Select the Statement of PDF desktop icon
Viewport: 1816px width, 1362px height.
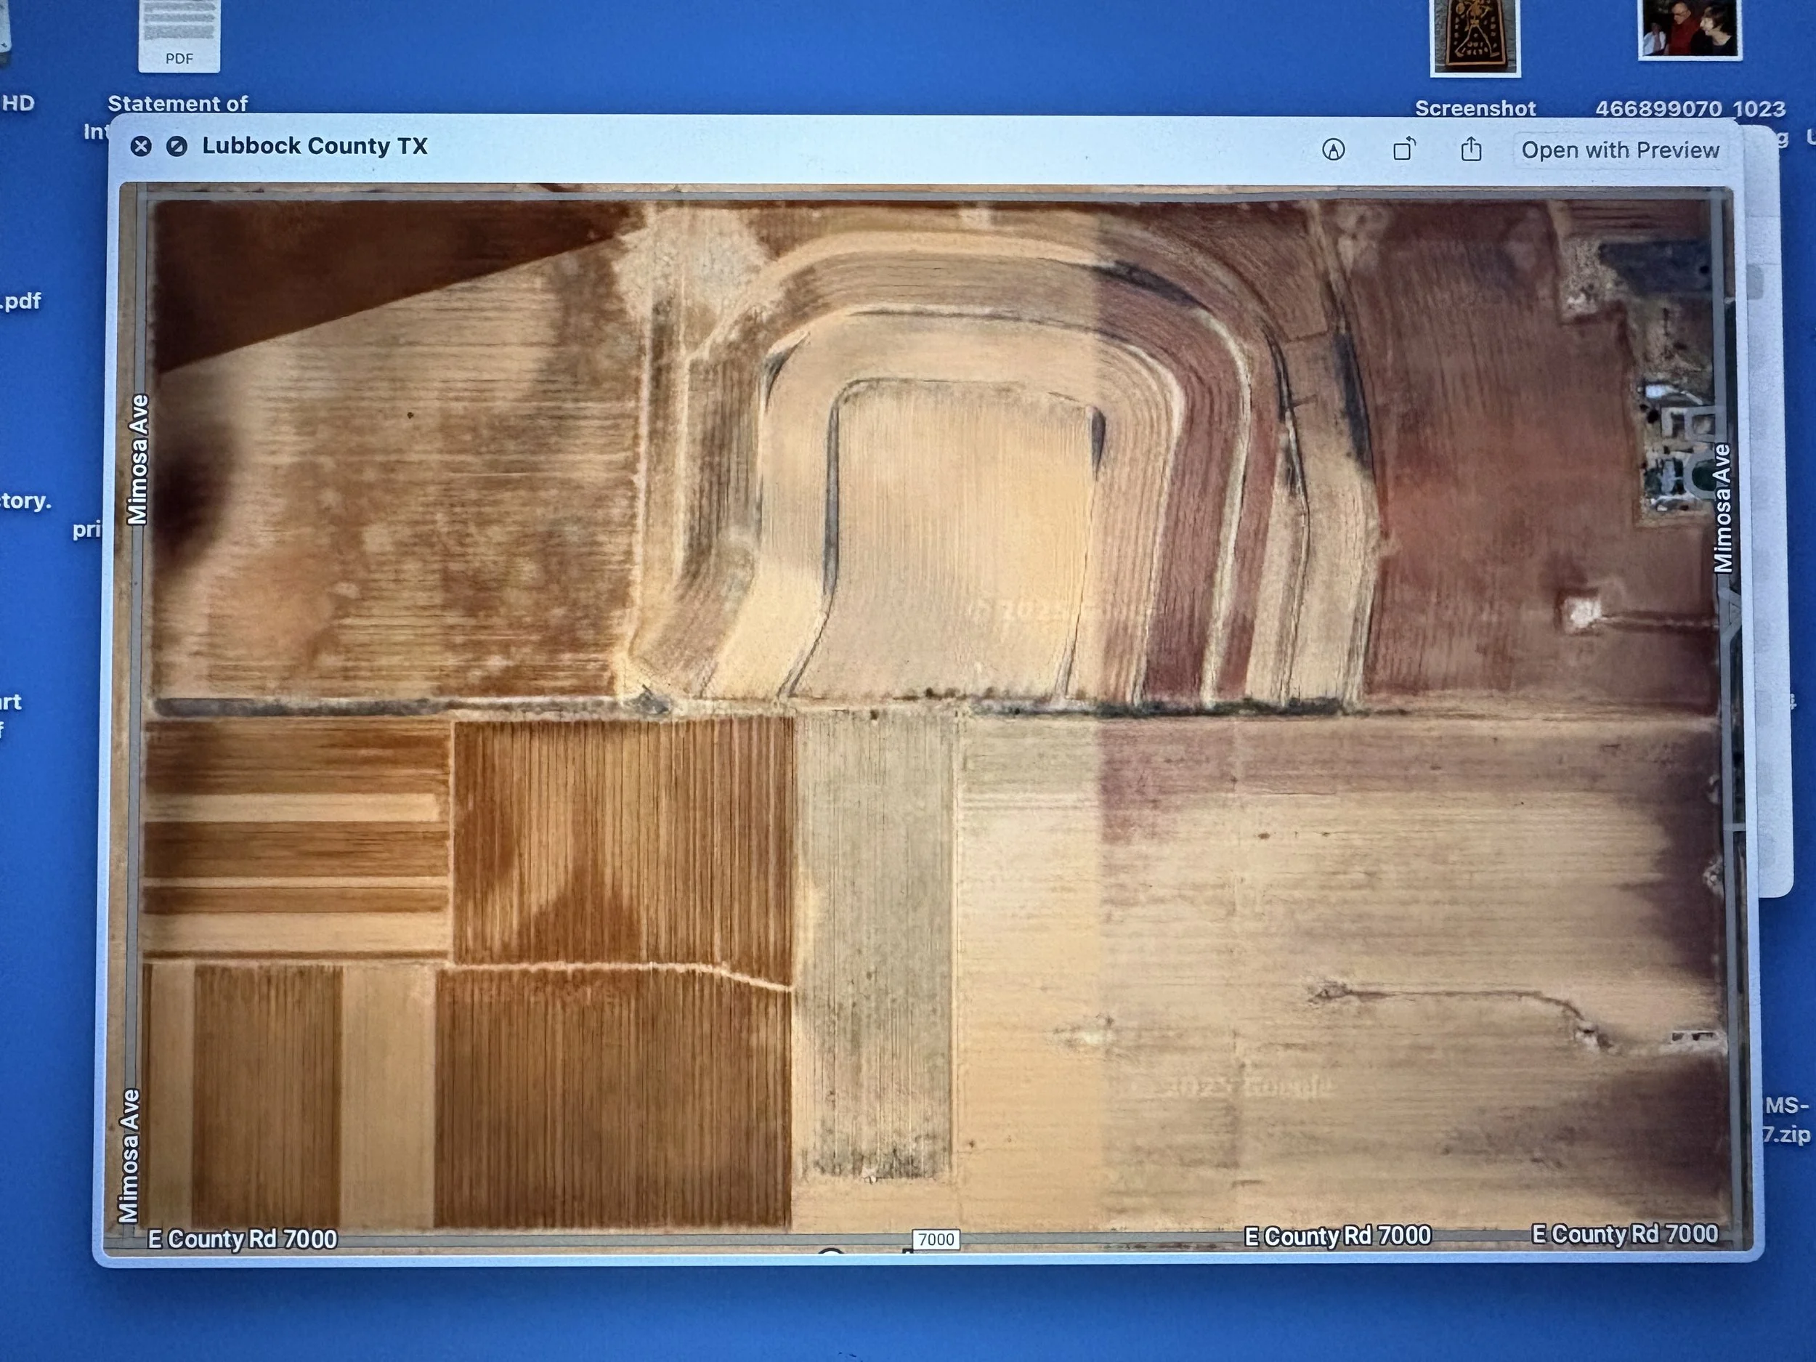[x=179, y=37]
